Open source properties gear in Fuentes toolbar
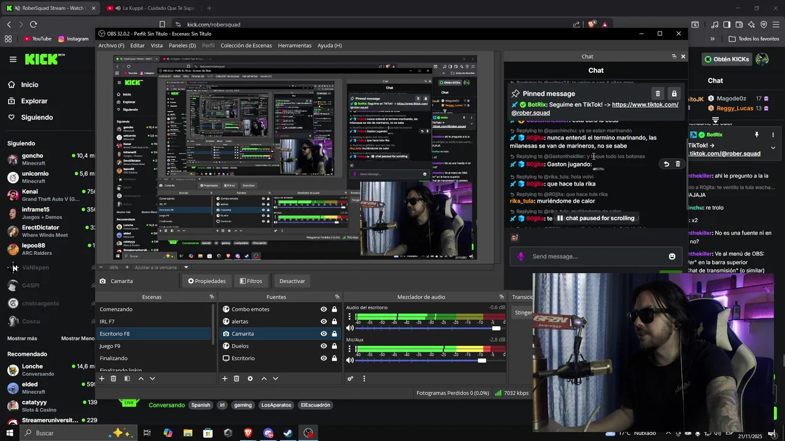The height and width of the screenshot is (441, 785). 250,379
